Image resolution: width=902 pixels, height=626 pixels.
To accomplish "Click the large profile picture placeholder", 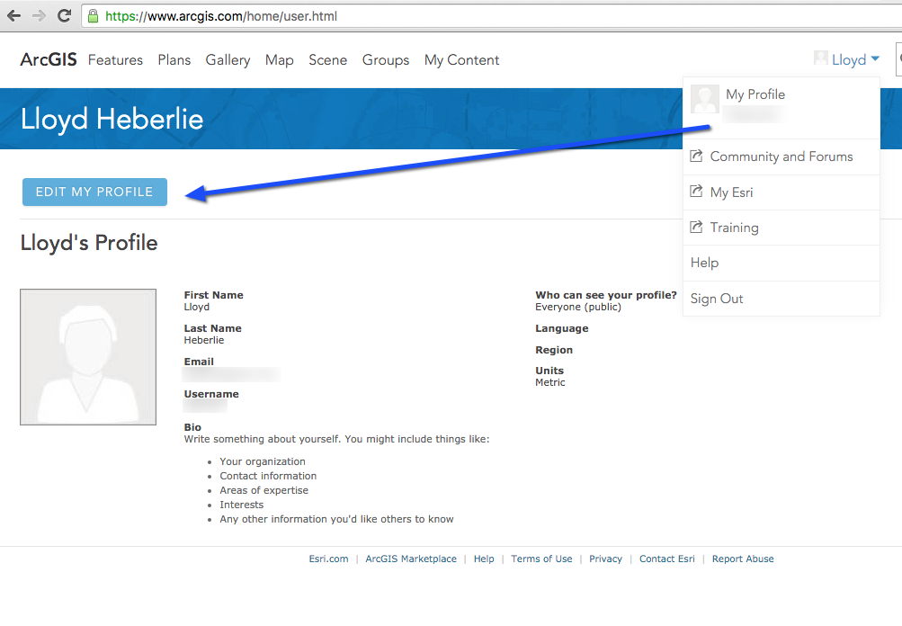I will coord(88,357).
